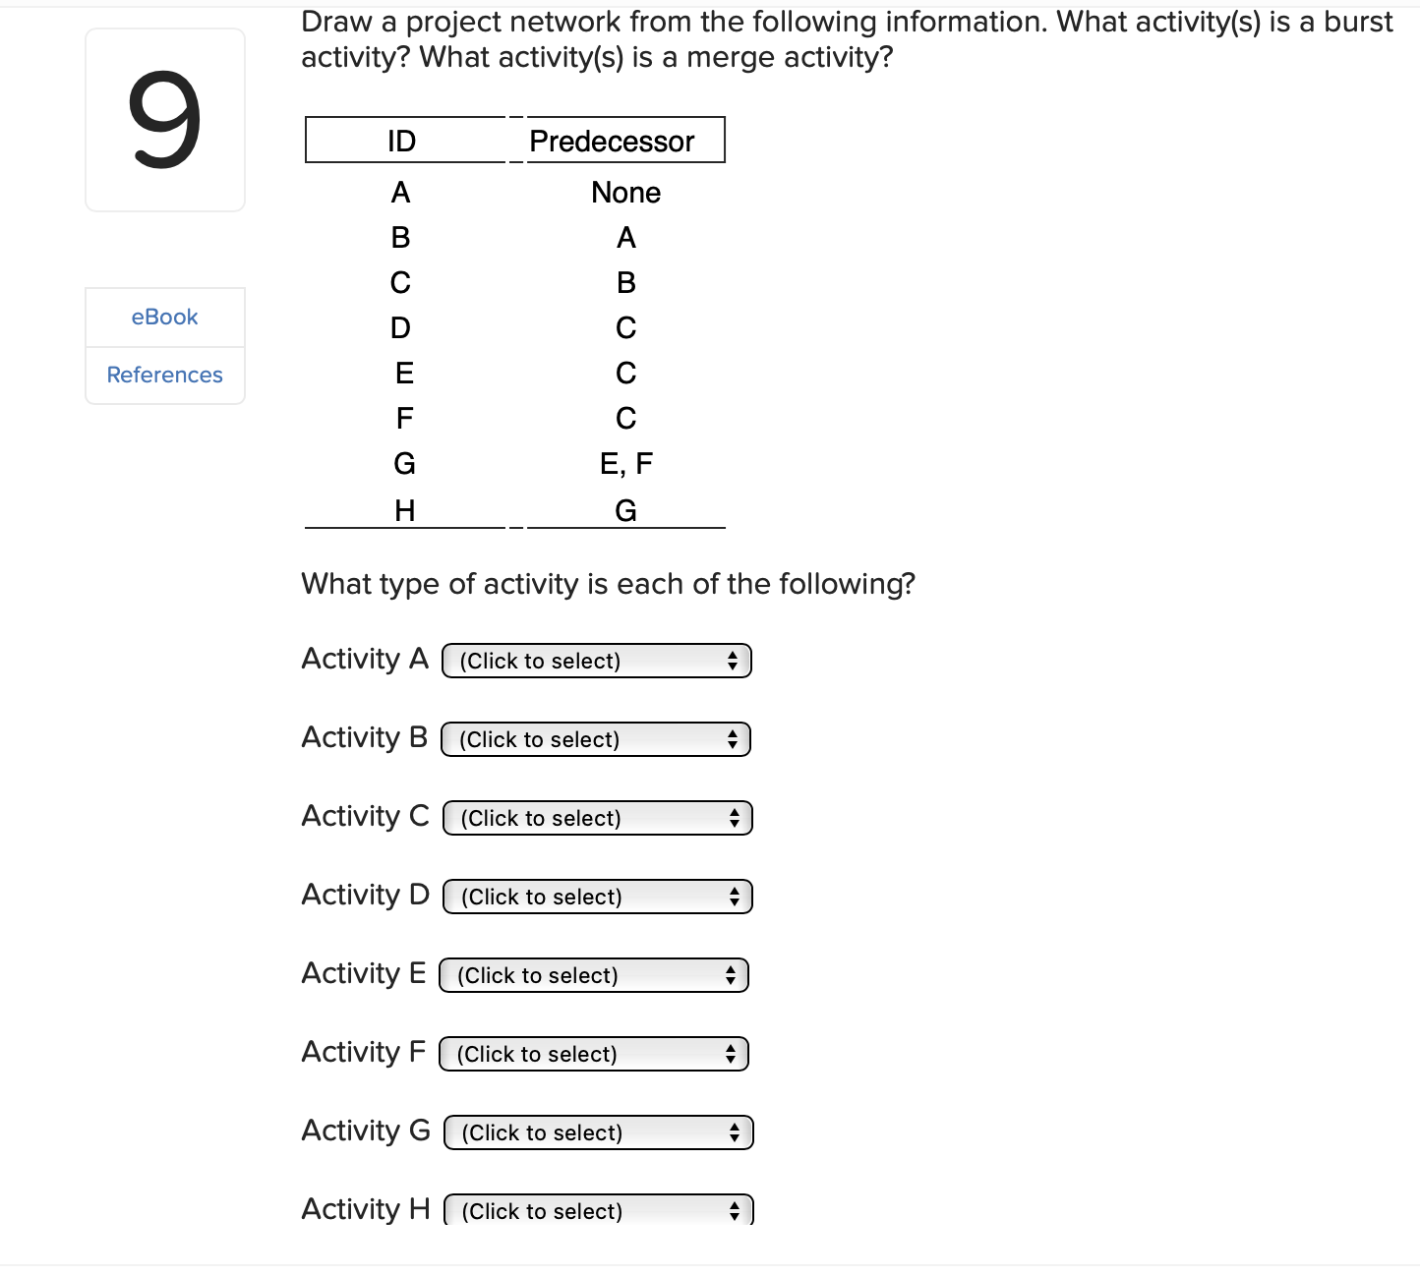Open the Activity H type selector

point(596,1210)
